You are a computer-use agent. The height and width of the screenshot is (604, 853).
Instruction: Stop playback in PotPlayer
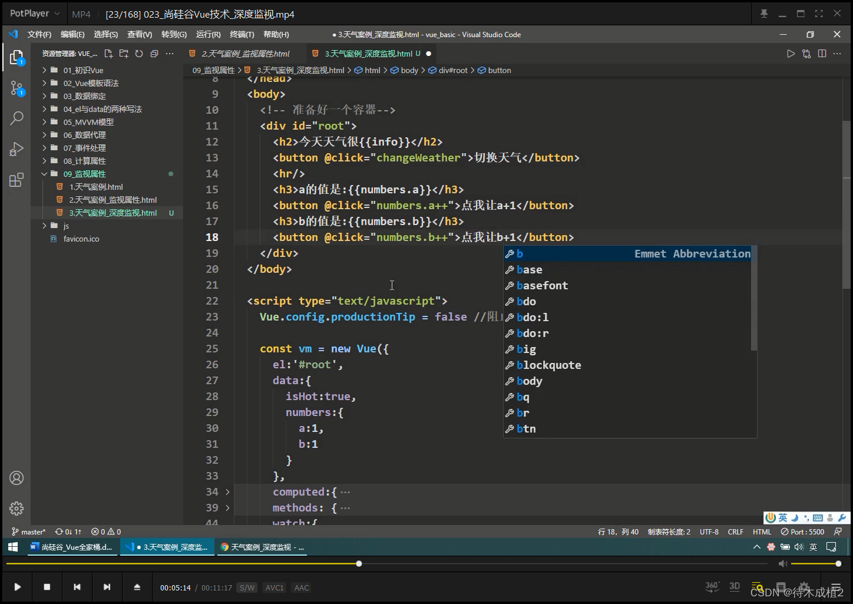tap(47, 587)
